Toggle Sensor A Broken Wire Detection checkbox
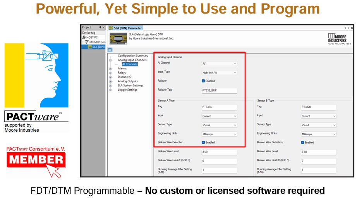Screen dimensions: 357x198 (x=203, y=143)
